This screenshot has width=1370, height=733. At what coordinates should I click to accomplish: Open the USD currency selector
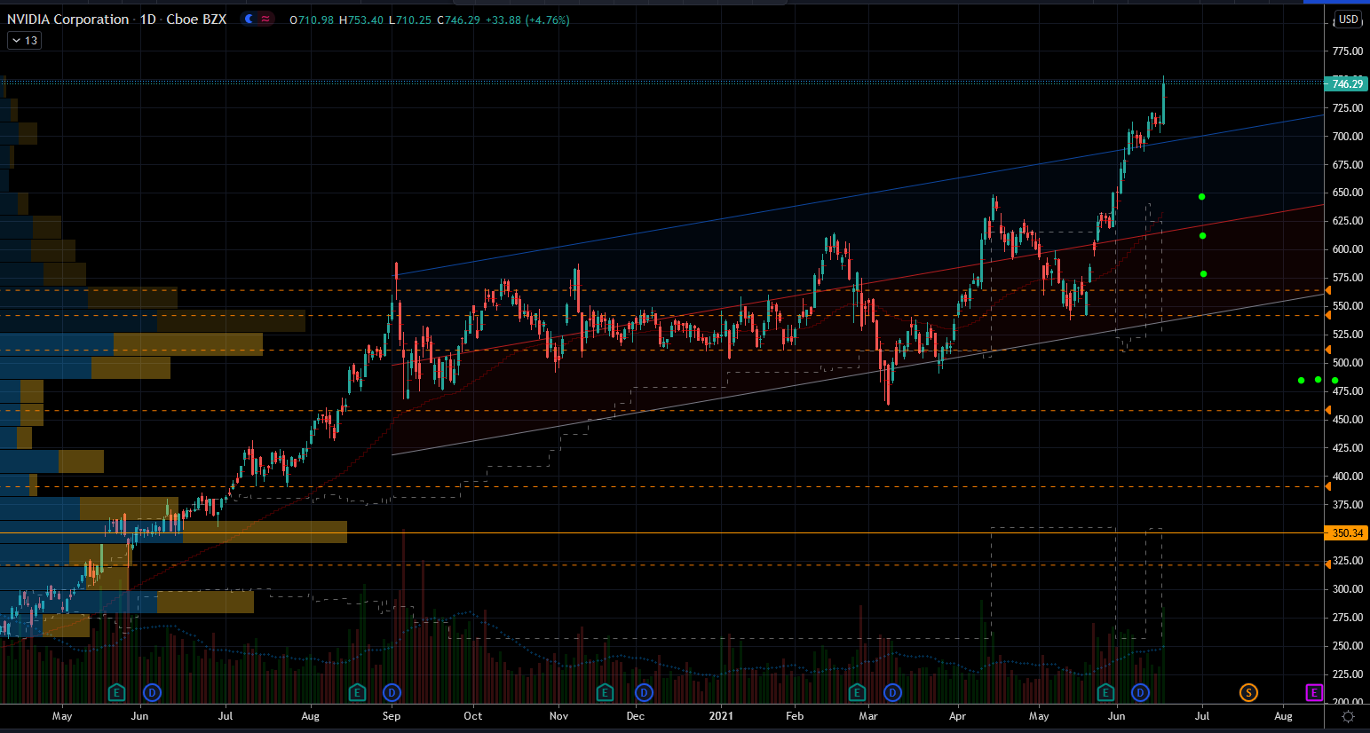[x=1348, y=20]
